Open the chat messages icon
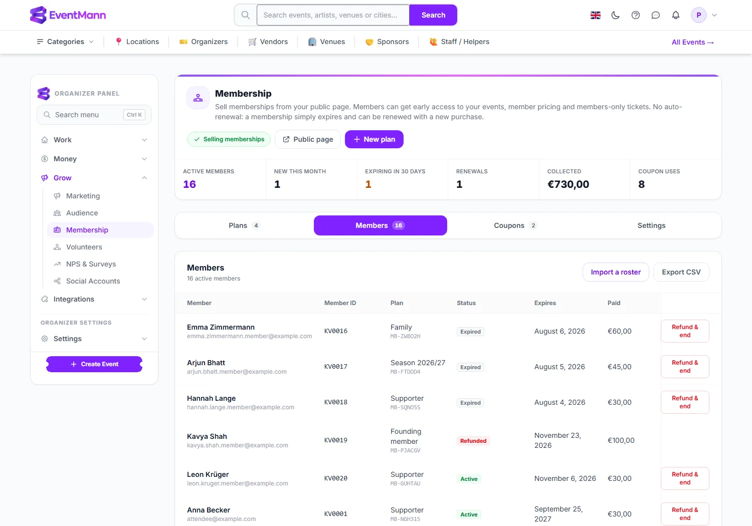Screen dimensions: 752x526 click(656, 15)
